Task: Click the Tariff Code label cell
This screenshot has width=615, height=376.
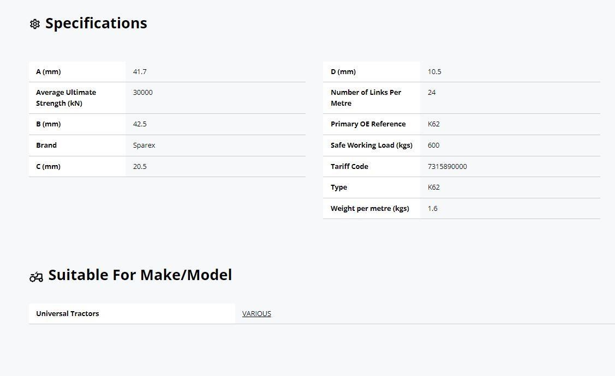Action: point(372,166)
